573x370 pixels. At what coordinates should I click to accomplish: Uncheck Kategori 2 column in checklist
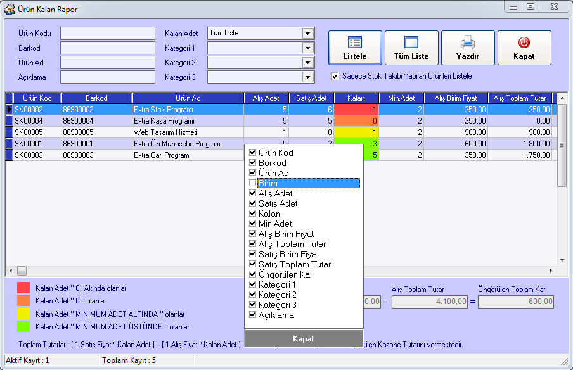[x=252, y=295]
